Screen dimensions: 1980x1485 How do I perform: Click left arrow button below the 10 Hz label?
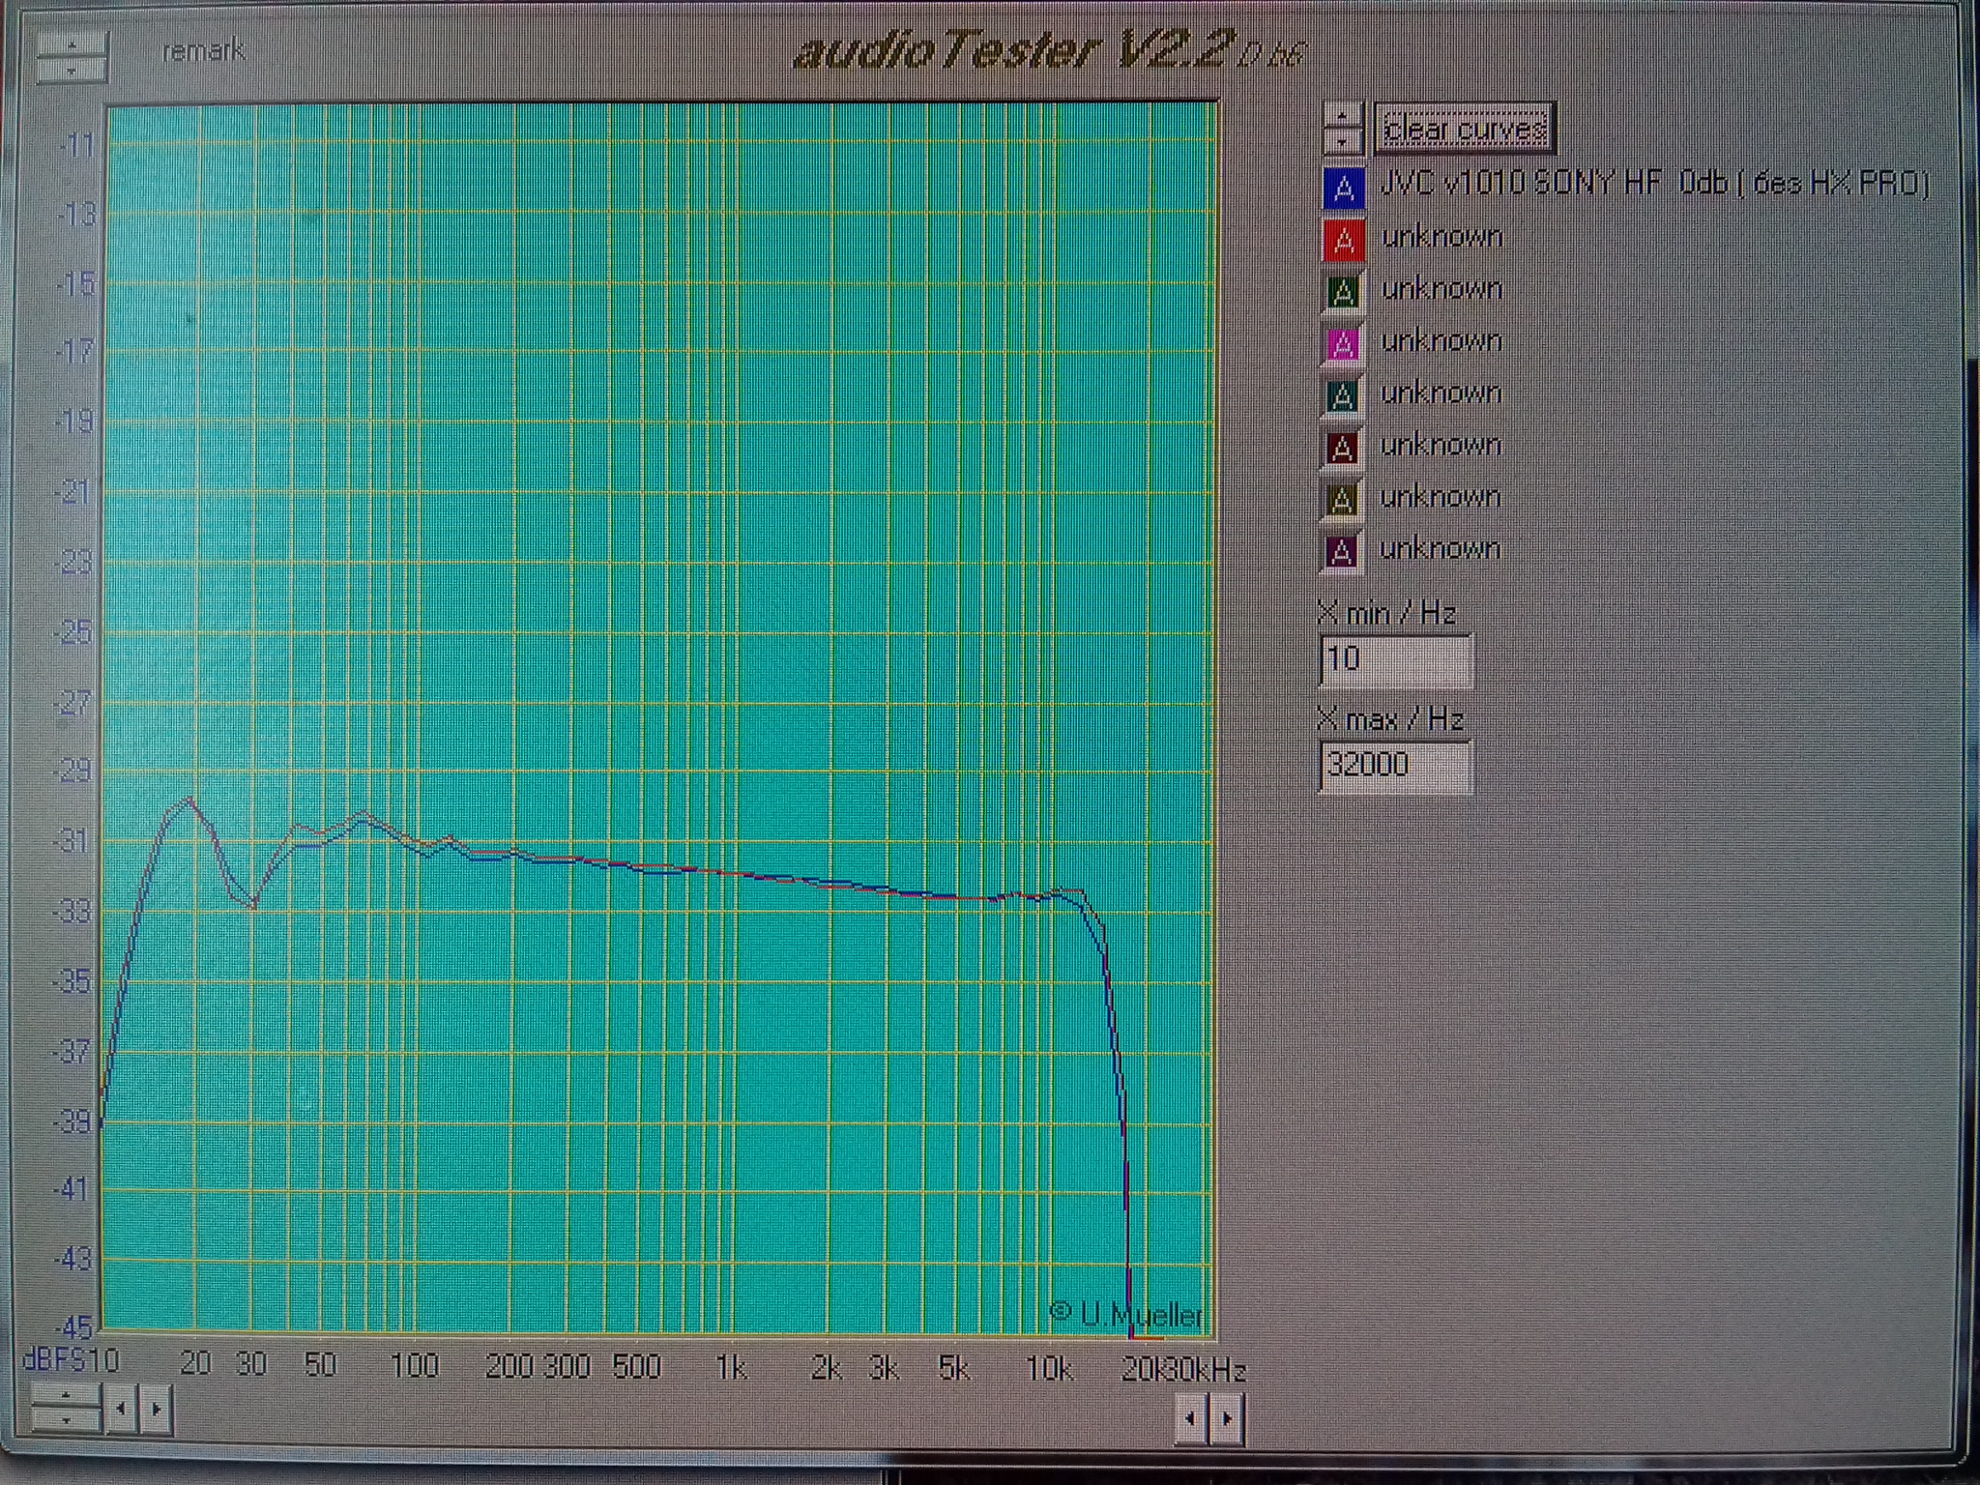point(121,1409)
